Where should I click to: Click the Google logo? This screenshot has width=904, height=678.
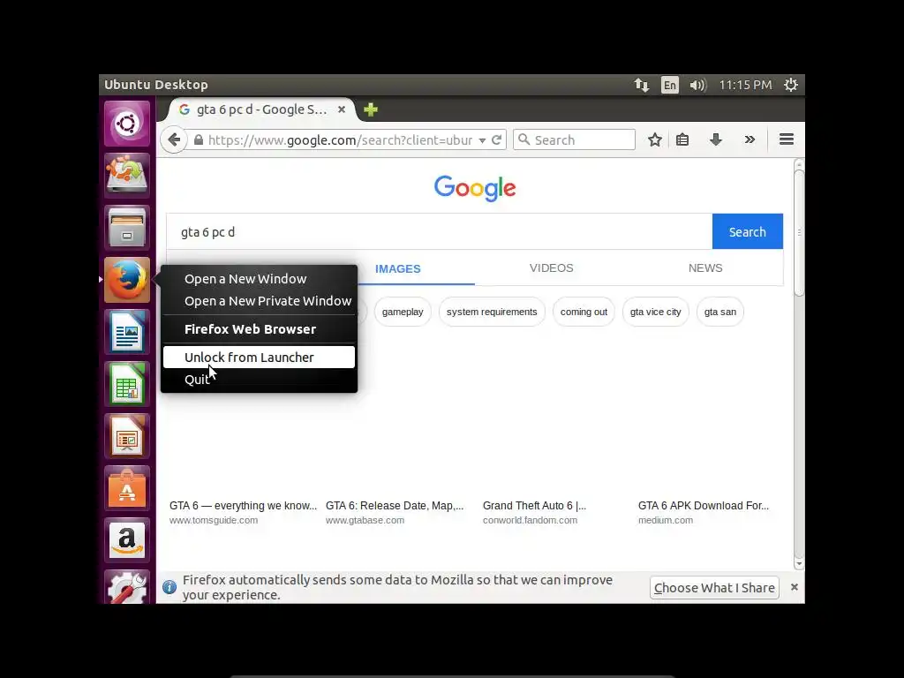point(475,188)
